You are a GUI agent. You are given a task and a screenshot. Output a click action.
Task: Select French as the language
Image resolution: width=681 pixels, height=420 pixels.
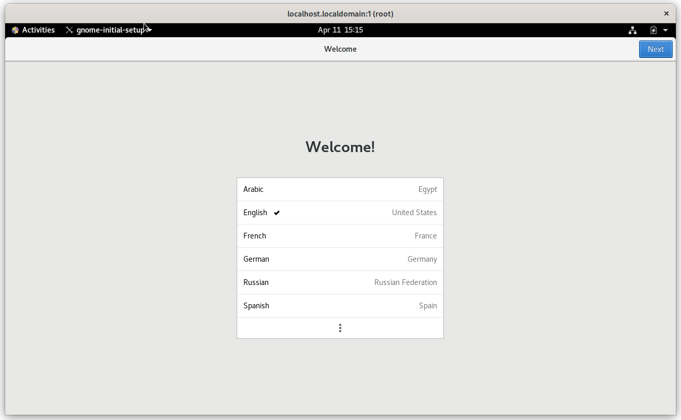340,236
